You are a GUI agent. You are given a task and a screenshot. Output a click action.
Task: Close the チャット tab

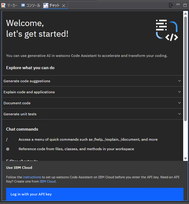point(64,6)
